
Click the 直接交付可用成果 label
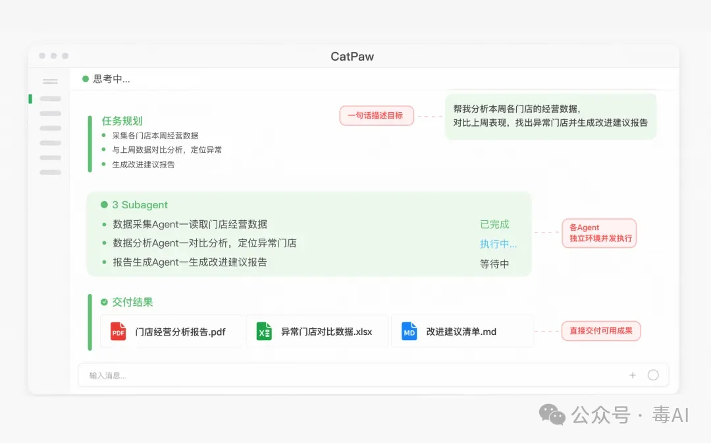tap(601, 331)
